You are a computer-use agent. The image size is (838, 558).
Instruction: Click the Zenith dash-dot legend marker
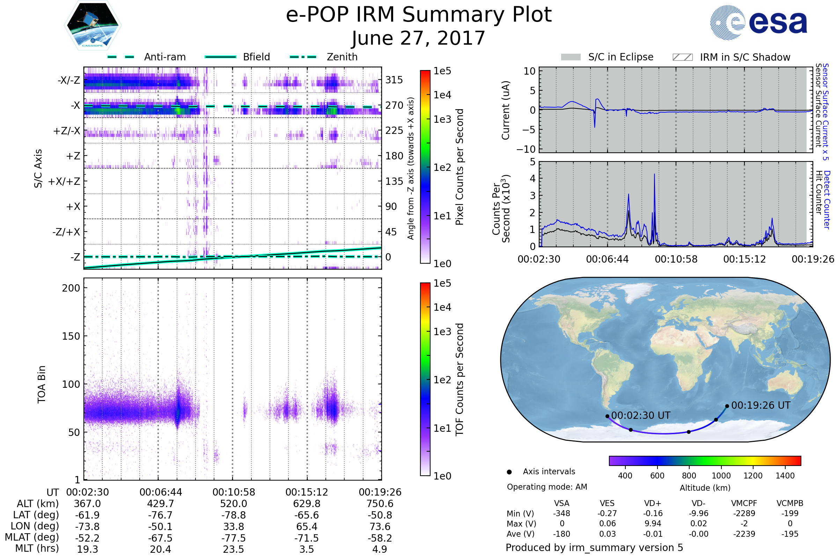[x=303, y=57]
